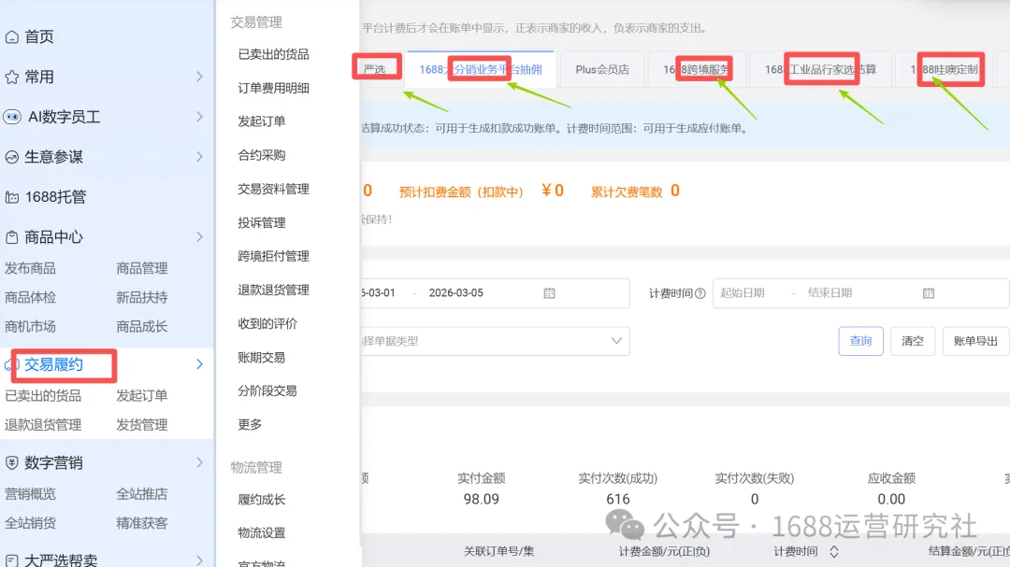Click the 清空 button
Viewport: 1010px width, 567px height.
coord(913,341)
